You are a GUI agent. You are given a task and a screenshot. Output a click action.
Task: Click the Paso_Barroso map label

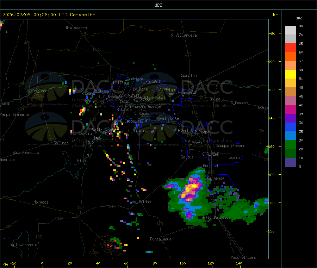pyautogui.click(x=216, y=217)
